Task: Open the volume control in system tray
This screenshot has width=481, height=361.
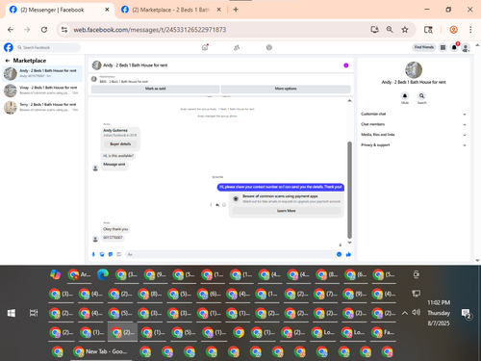Action: pos(416,312)
